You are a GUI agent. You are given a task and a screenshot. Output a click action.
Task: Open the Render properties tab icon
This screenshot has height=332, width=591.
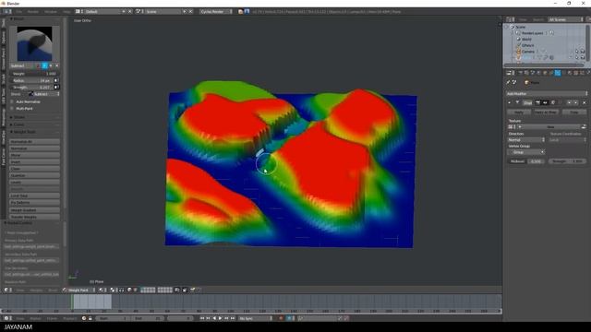(521, 73)
